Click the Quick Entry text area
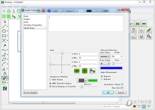 (x=86, y=23)
